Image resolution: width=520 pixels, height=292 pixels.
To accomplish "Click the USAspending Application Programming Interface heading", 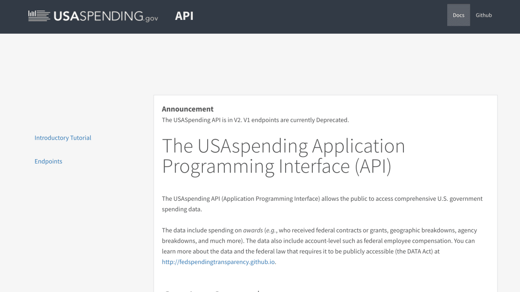I will click(283, 156).
